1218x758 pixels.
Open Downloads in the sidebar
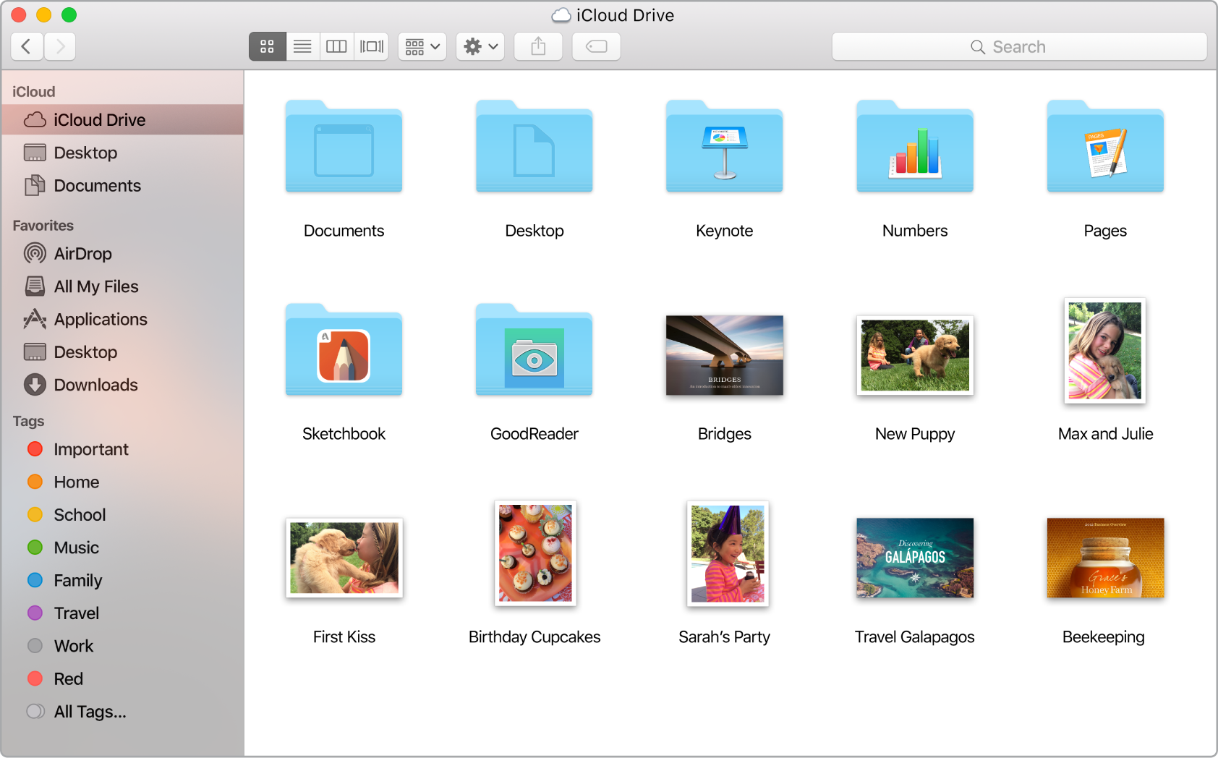[x=122, y=385]
